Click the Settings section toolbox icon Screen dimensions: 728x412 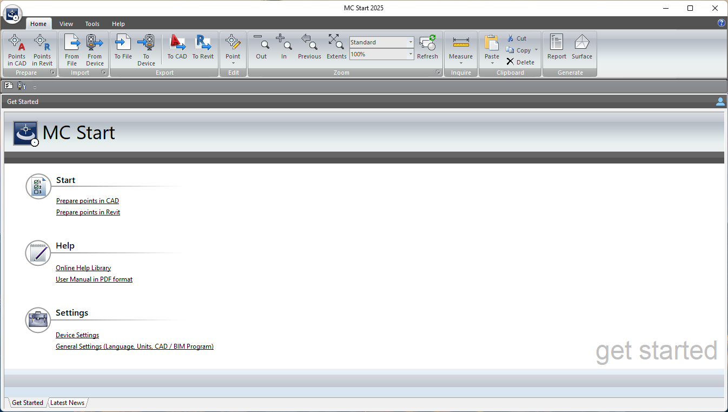38,320
